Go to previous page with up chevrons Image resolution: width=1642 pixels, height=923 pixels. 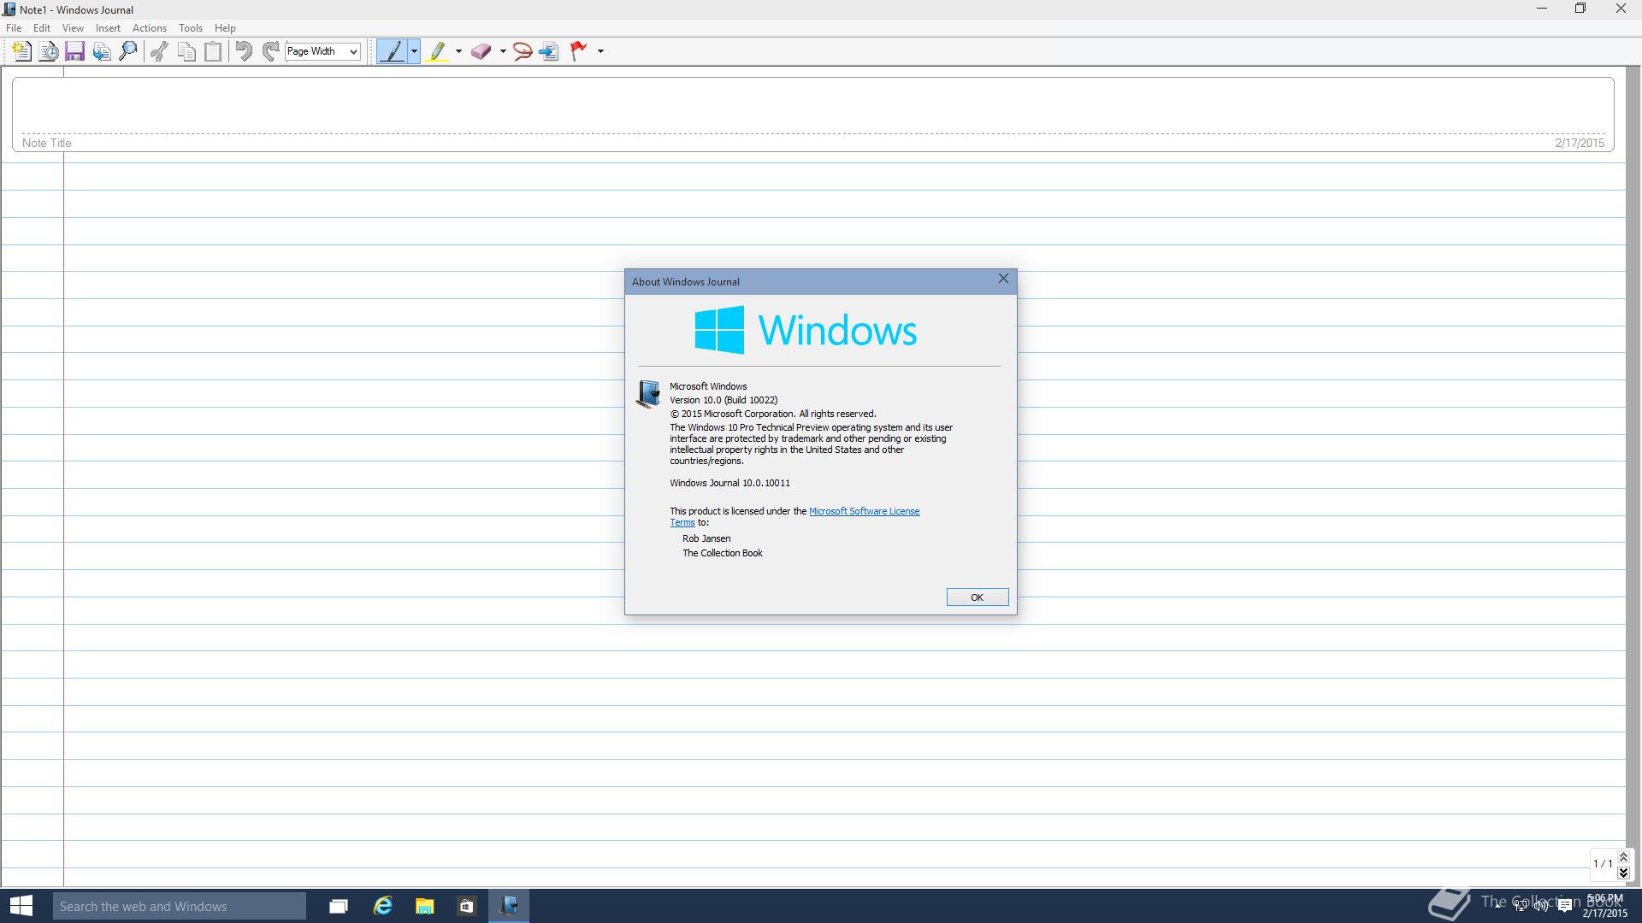click(1623, 857)
